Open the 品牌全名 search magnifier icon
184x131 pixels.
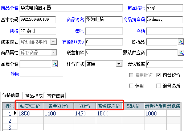pos(54,64)
